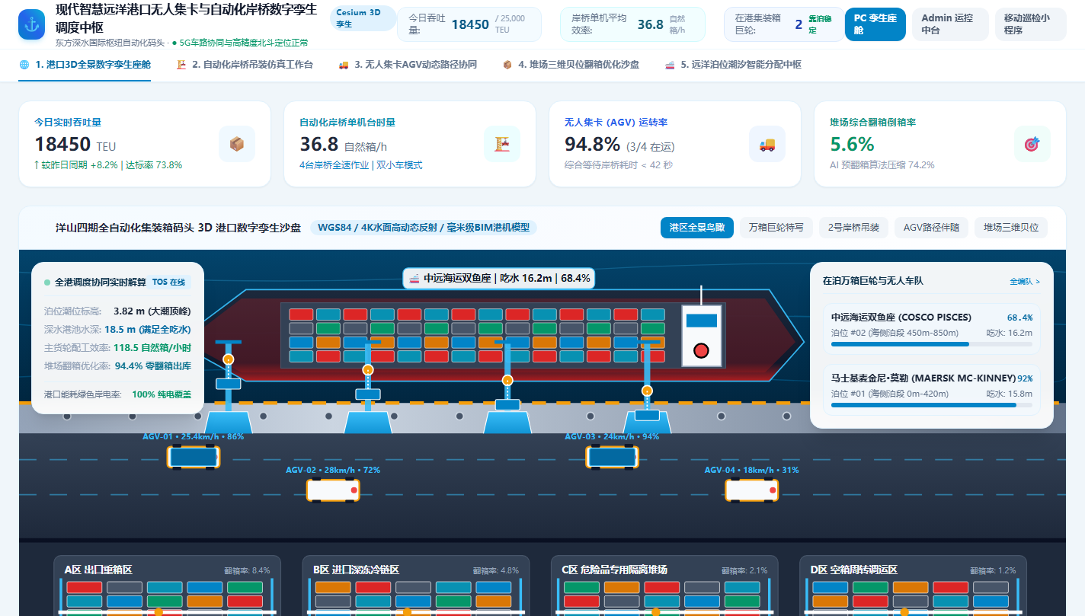Click the 今日吞吐量 18450 header stat
The width and height of the screenshot is (1085, 616).
click(469, 24)
